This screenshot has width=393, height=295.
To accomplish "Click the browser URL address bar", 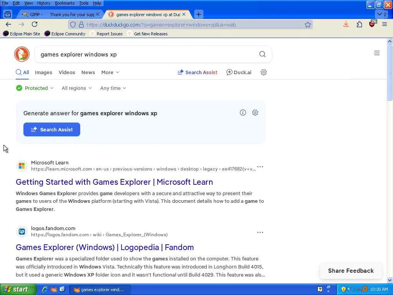I will point(190,25).
